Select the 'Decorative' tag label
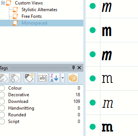 [x=19, y=95]
